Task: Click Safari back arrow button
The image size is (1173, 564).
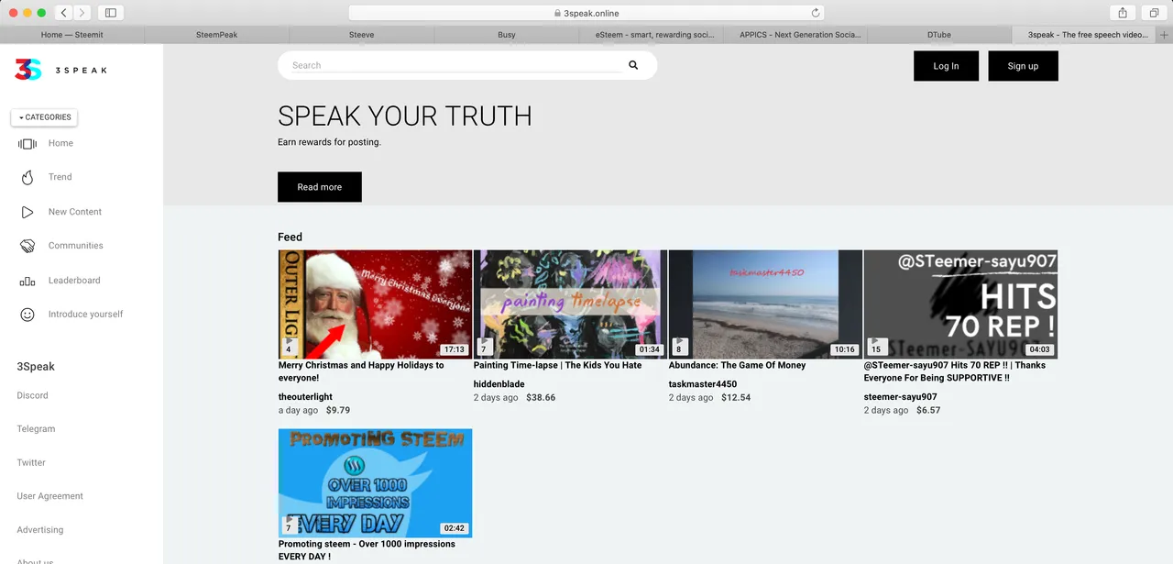Action: (64, 13)
